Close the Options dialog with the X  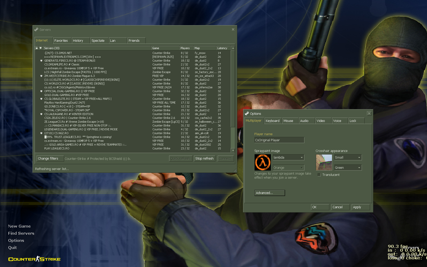(x=369, y=114)
